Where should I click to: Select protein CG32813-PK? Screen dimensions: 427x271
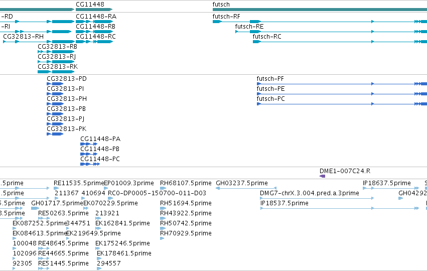tap(66, 129)
